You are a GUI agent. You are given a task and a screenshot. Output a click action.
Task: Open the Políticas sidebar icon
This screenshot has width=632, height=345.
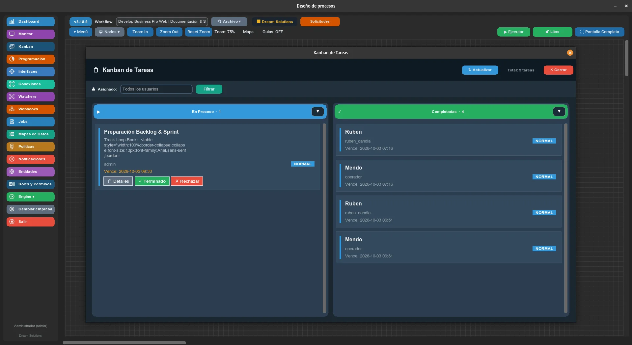(x=12, y=146)
